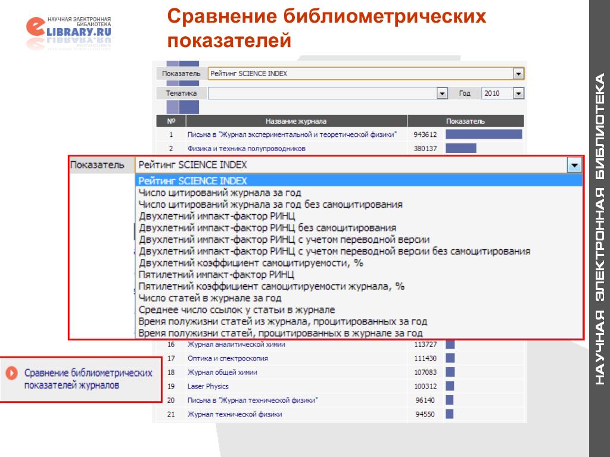Screen dimensions: 610x457
Task: Choose the переводной версии без самоцитирования option
Action: coord(334,251)
